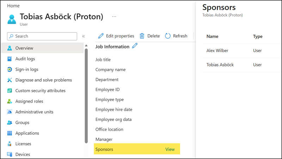Go to Sign-in logs

[x=27, y=69]
